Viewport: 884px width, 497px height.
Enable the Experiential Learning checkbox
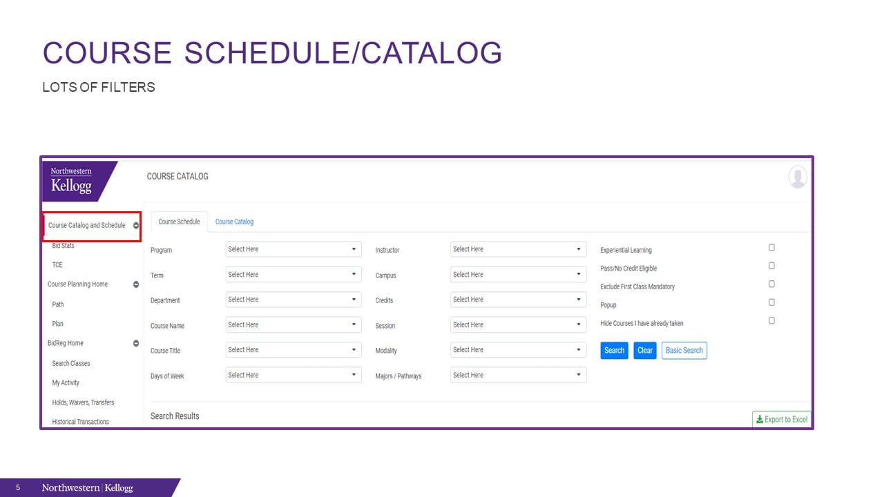[771, 247]
